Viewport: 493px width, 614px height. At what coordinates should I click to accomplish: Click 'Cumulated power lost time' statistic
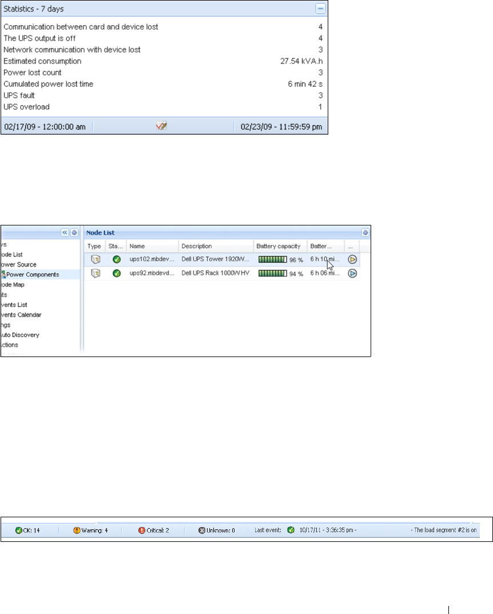click(164, 84)
